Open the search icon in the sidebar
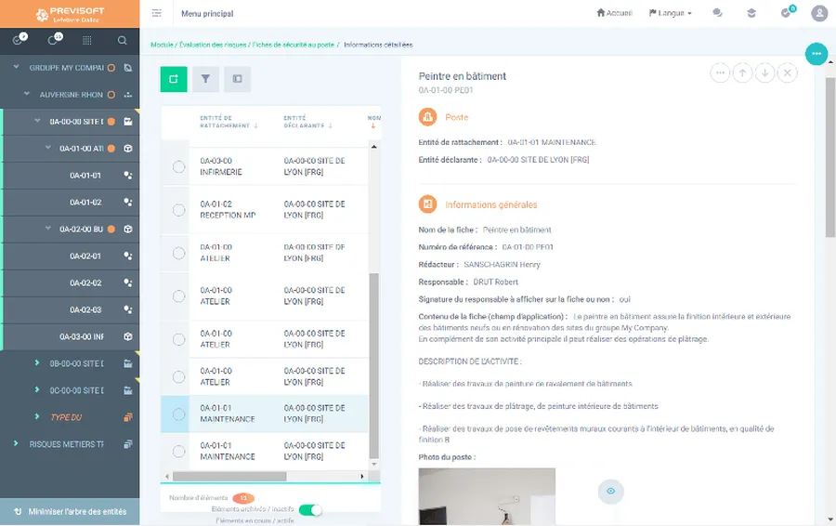The width and height of the screenshot is (836, 526). point(122,41)
